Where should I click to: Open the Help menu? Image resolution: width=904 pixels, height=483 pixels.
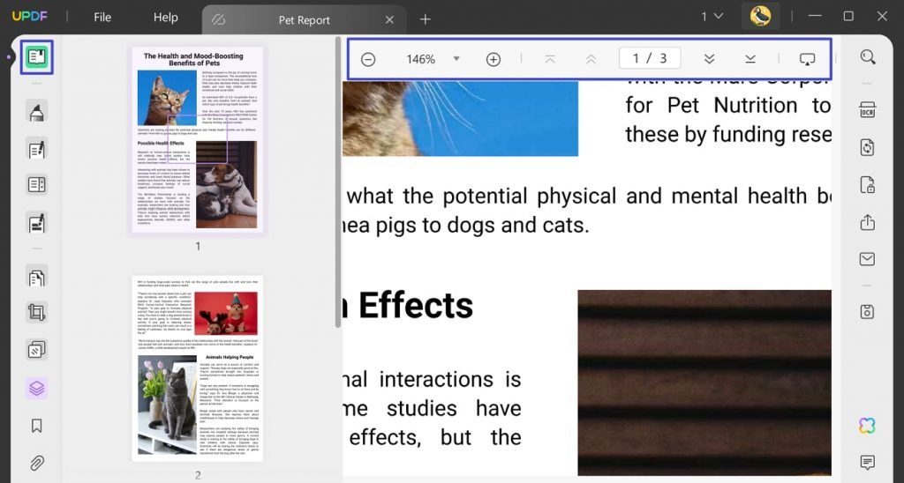(x=165, y=18)
